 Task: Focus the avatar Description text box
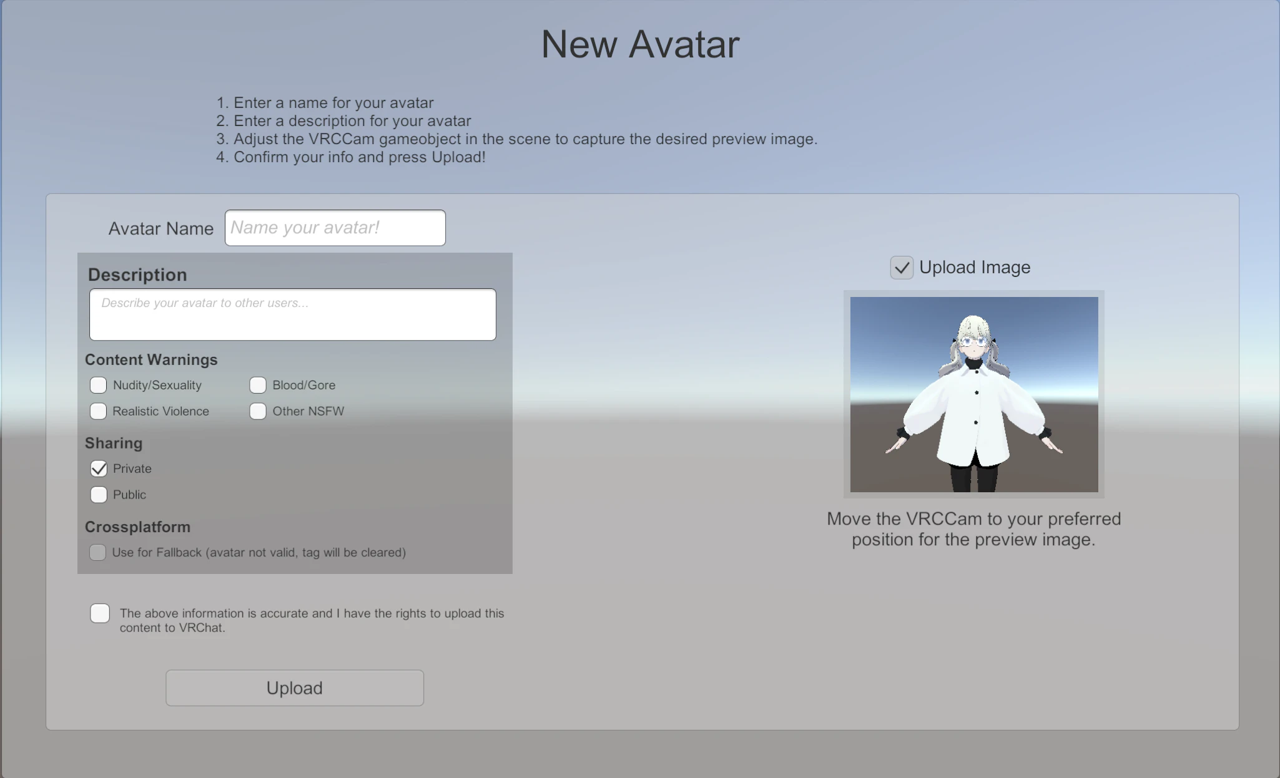coord(292,314)
